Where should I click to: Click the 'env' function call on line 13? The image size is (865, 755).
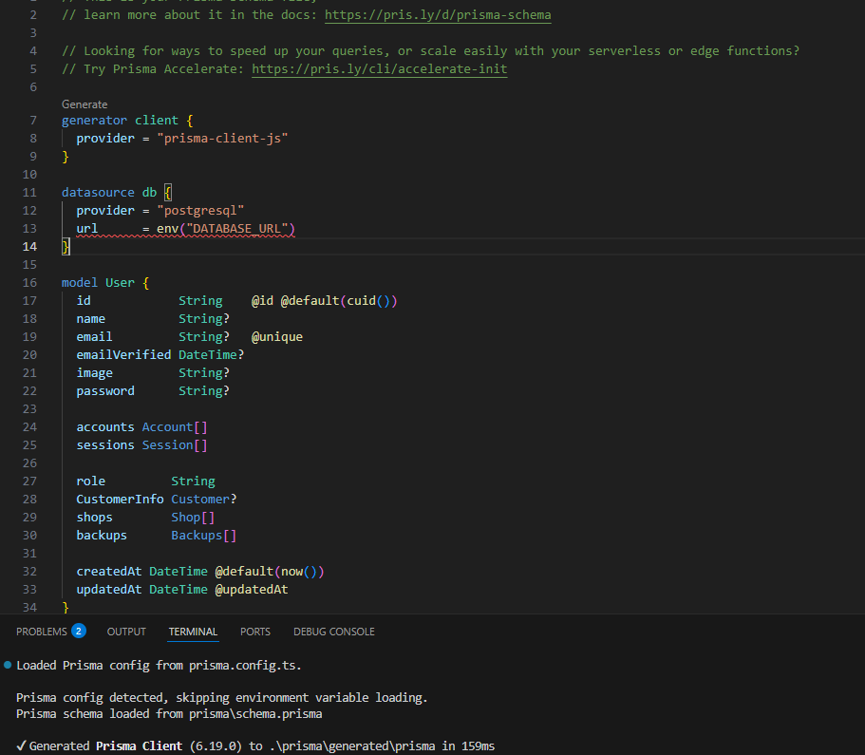coord(168,229)
